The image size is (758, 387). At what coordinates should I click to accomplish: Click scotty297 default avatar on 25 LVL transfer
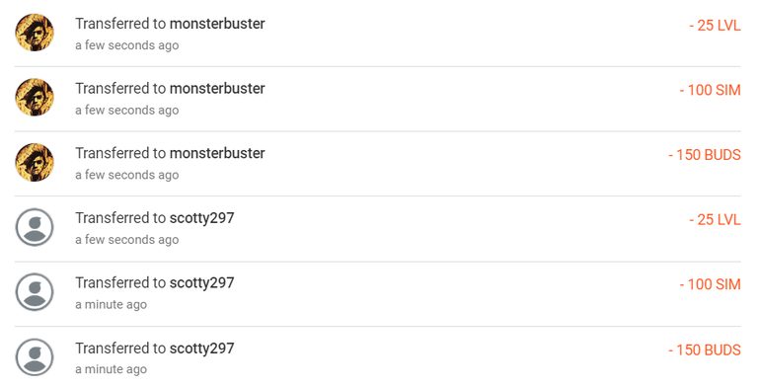[x=35, y=227]
